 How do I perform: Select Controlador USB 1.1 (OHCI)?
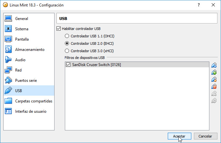coord(67,36)
